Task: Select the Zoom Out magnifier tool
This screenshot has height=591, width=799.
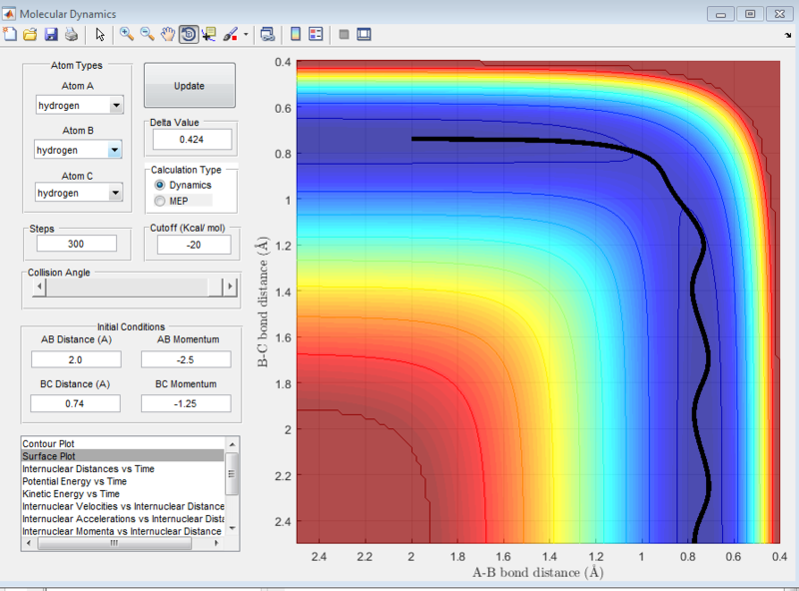Action: point(147,34)
